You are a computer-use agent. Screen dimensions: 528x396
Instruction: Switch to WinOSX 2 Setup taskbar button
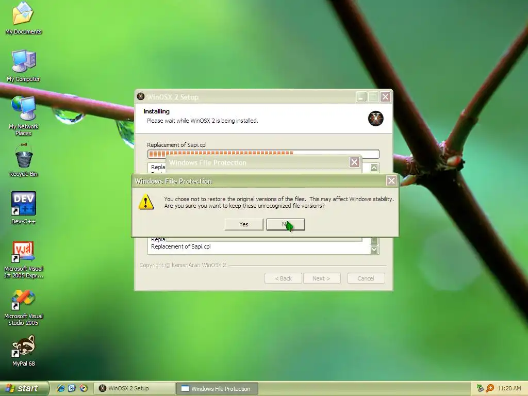point(134,388)
